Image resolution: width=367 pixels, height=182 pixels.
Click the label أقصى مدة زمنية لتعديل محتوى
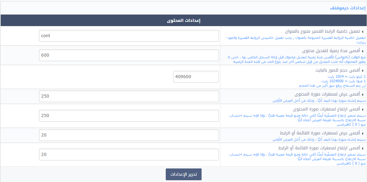(331, 51)
